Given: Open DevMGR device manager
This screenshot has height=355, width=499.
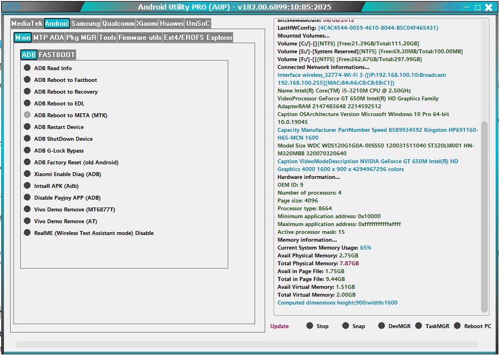Looking at the screenshot, I should click(394, 326).
